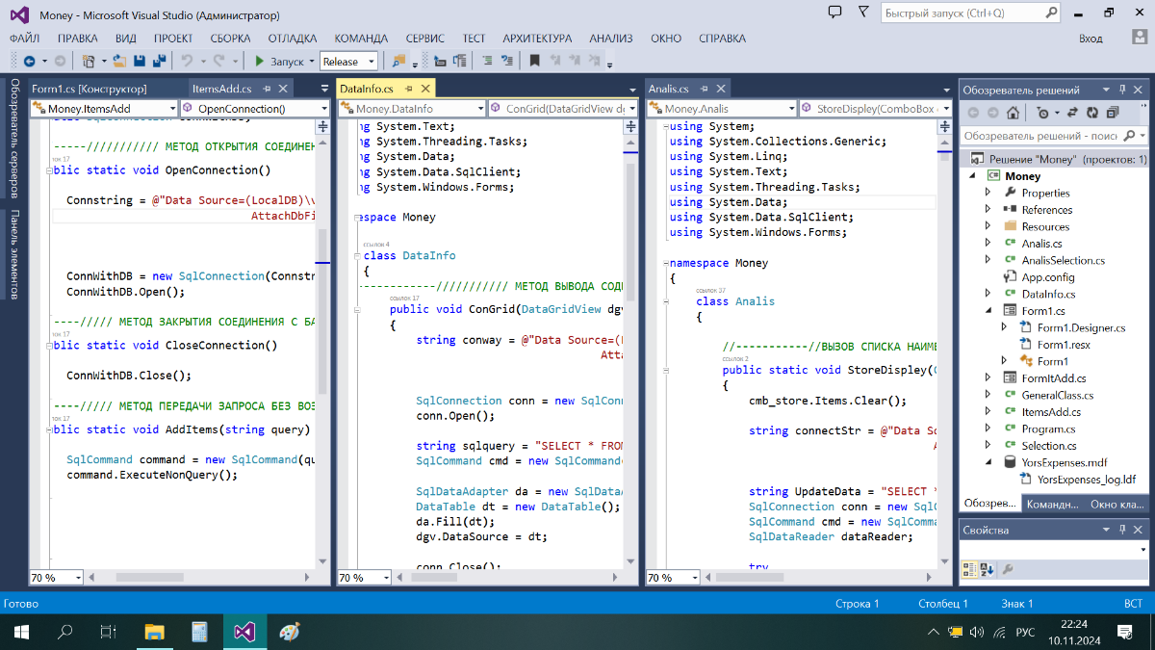1155x650 pixels.
Task: Open the Release configuration dropdown
Action: (x=348, y=61)
